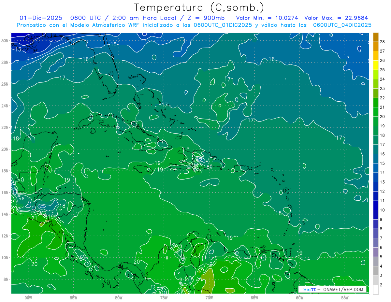Click the legend label '7'
The image size is (391, 302).
click(381, 238)
